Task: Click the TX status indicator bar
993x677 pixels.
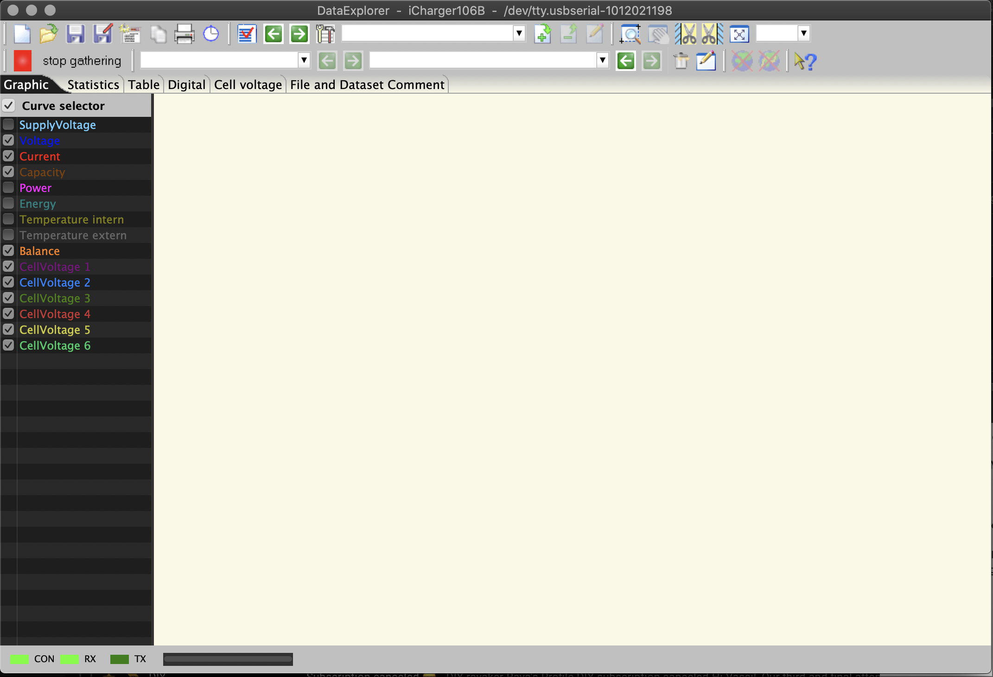Action: click(120, 658)
